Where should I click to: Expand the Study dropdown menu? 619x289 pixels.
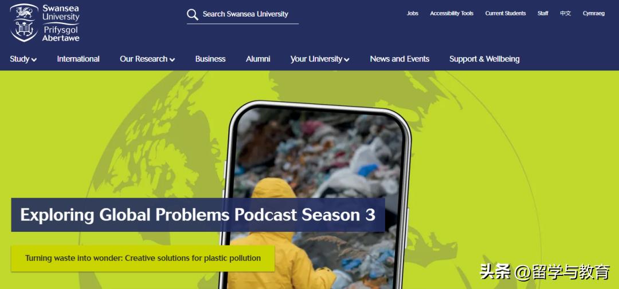[x=23, y=59]
